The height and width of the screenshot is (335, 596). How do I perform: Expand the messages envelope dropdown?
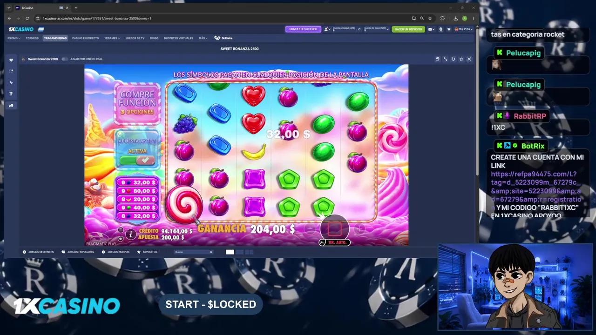(x=432, y=29)
